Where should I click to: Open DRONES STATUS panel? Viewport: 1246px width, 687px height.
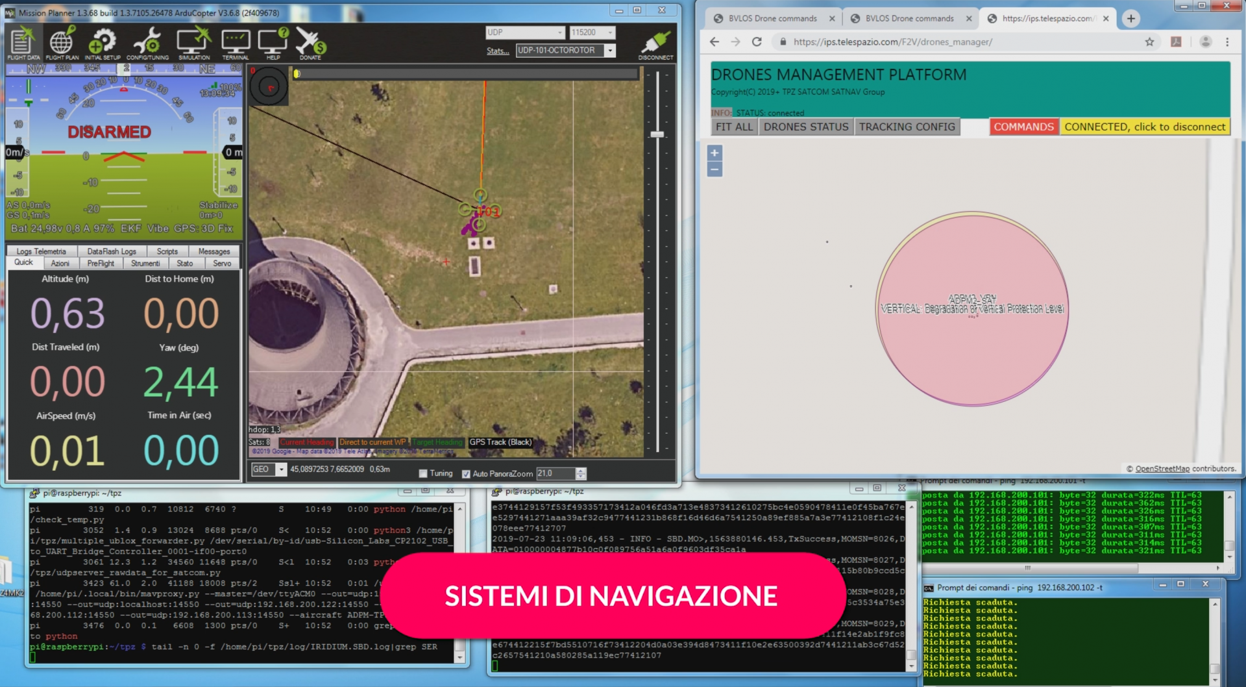point(806,127)
